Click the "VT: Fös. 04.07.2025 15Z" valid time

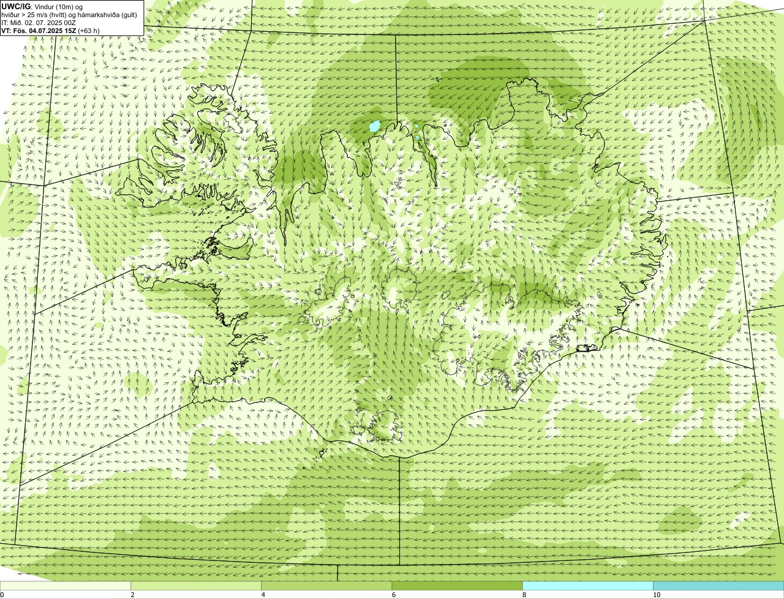pos(39,31)
